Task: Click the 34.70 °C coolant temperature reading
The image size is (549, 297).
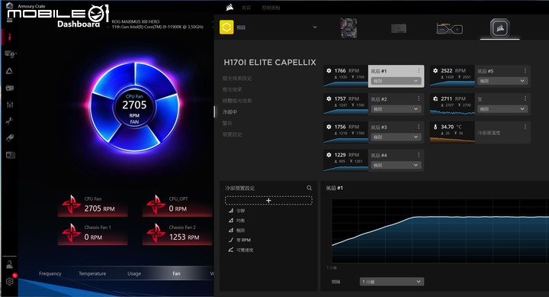Action: click(x=451, y=127)
